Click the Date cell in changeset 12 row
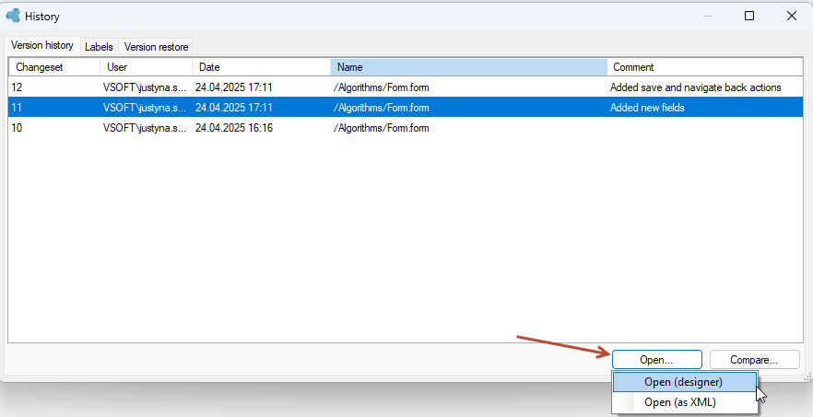This screenshot has height=417, width=813. (234, 87)
